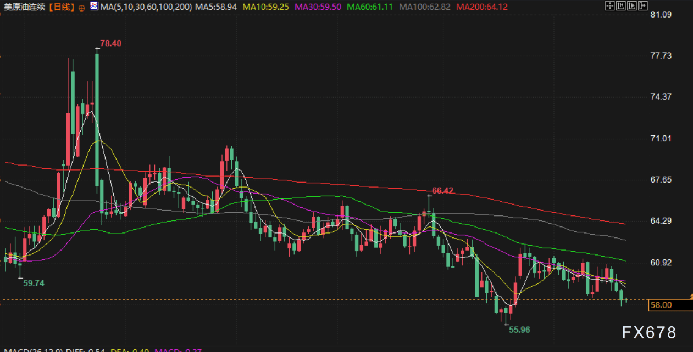Click the crosshair cursor icon in chart toolbar
This screenshot has height=352, width=693.
pyautogui.click(x=609, y=7)
